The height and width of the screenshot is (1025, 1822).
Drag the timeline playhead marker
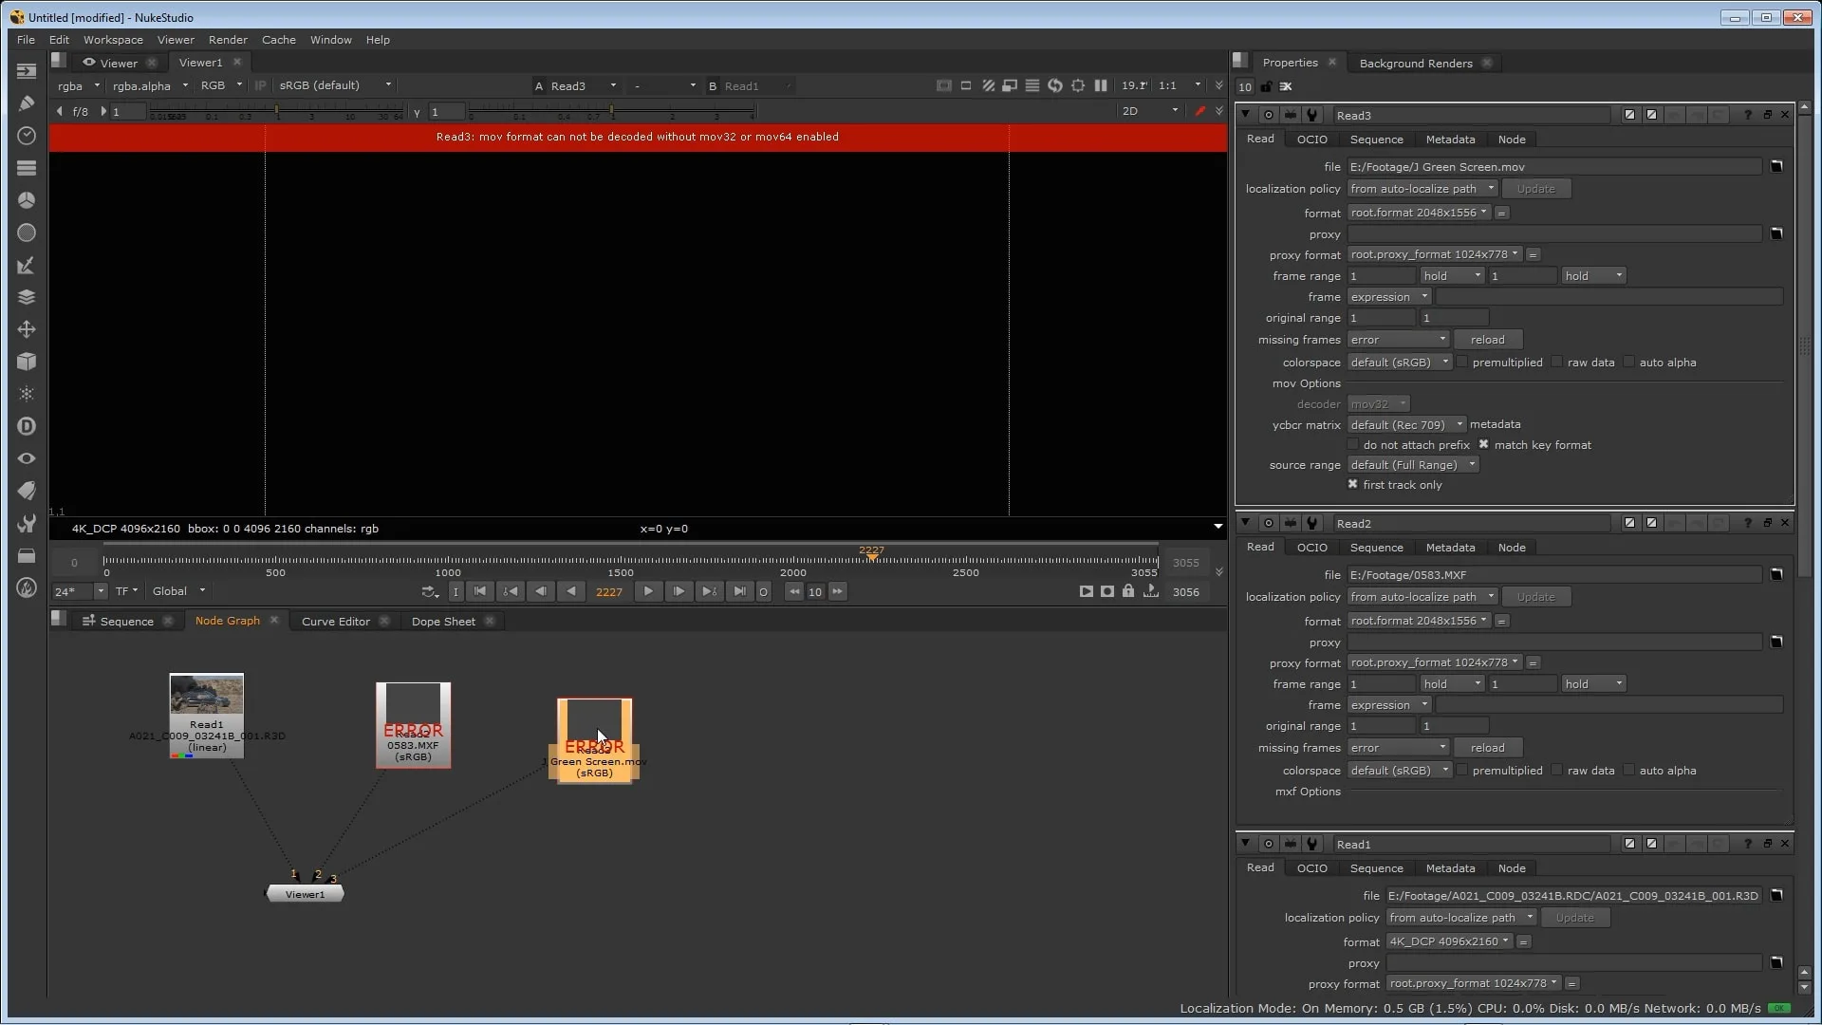tap(872, 554)
